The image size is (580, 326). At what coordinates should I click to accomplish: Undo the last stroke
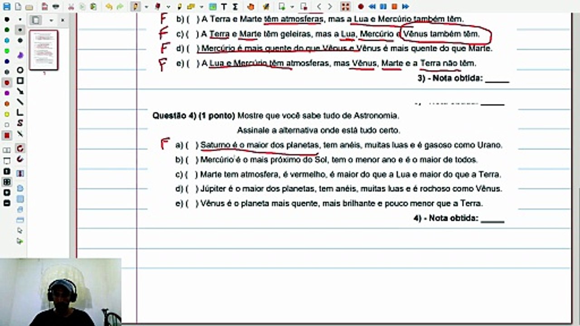pos(109,7)
